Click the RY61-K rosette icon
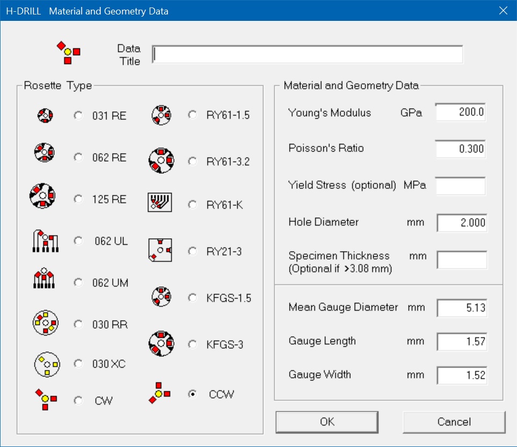This screenshot has width=517, height=447. point(160,202)
